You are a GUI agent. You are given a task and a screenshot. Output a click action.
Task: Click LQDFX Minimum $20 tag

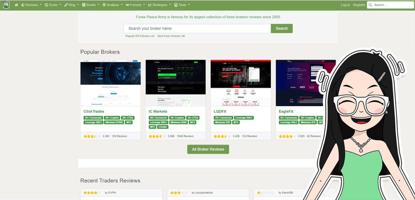[x=222, y=122]
